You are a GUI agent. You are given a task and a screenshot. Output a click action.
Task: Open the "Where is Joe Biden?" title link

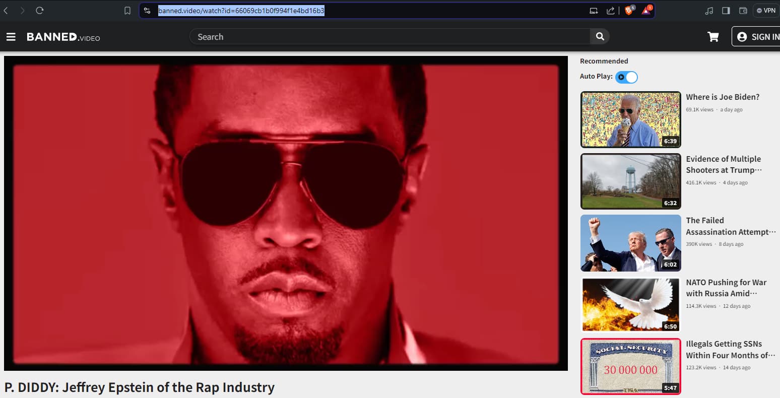point(723,97)
